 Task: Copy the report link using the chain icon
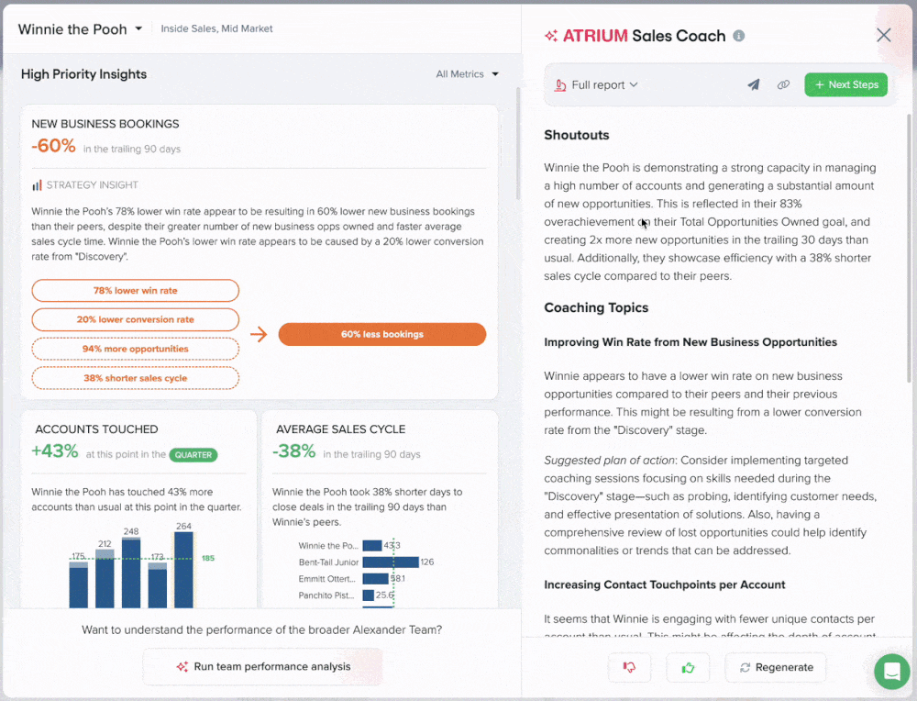(783, 84)
